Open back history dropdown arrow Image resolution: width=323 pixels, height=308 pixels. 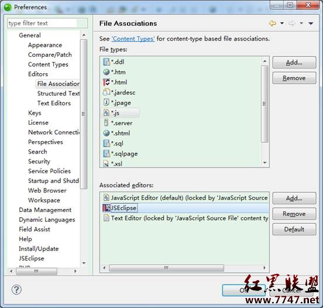[282, 23]
